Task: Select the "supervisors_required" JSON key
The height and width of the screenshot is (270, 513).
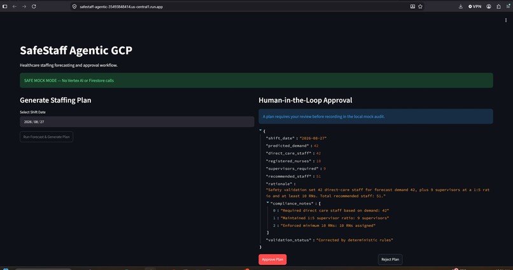Action: pos(292,168)
